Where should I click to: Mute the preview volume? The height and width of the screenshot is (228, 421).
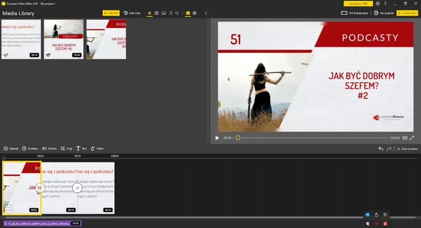[405, 138]
